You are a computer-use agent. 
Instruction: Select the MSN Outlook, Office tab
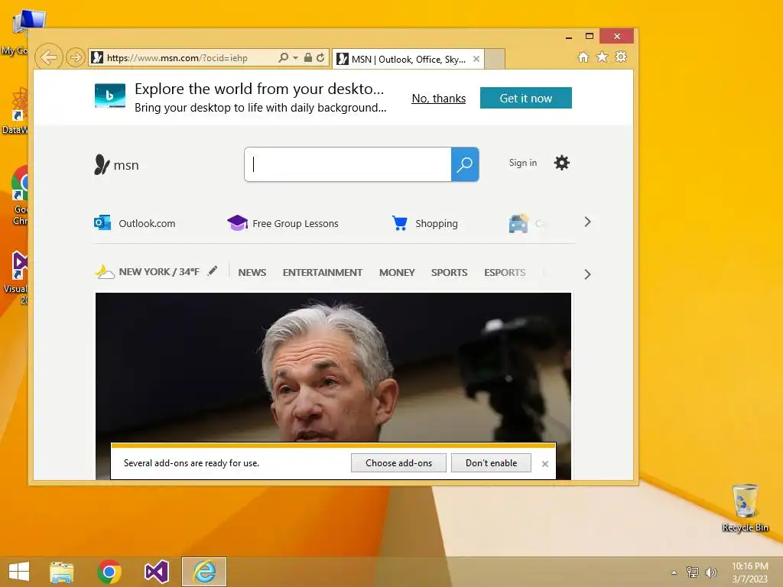(408, 59)
